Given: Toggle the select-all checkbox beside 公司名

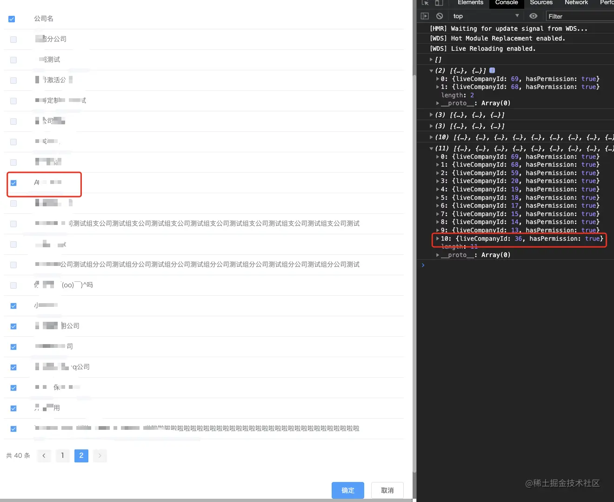Looking at the screenshot, I should click(x=12, y=19).
